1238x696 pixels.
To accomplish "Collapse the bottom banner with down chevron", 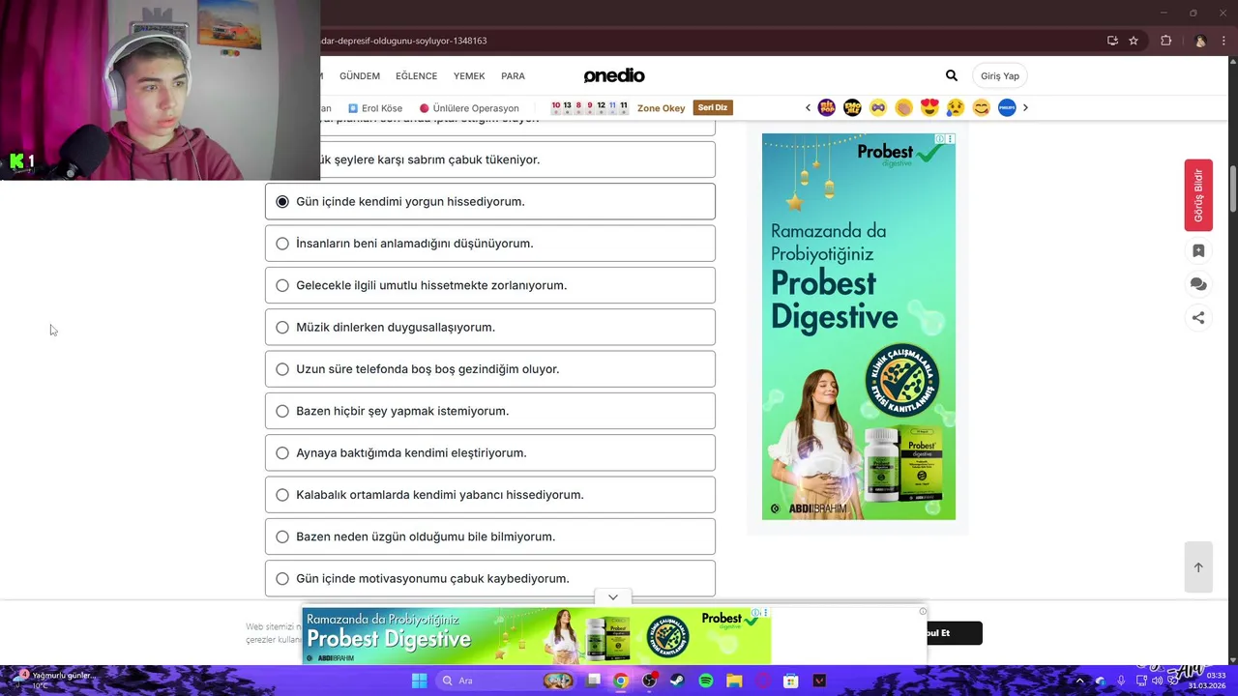I will pos(613,597).
